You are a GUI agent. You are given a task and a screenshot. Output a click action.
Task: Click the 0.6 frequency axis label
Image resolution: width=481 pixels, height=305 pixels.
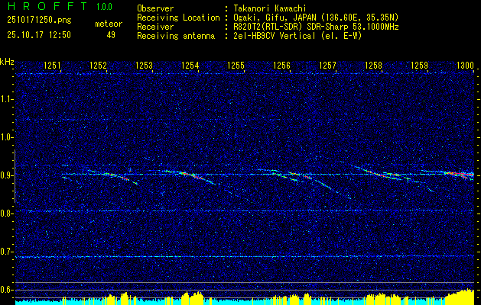pos(7,290)
